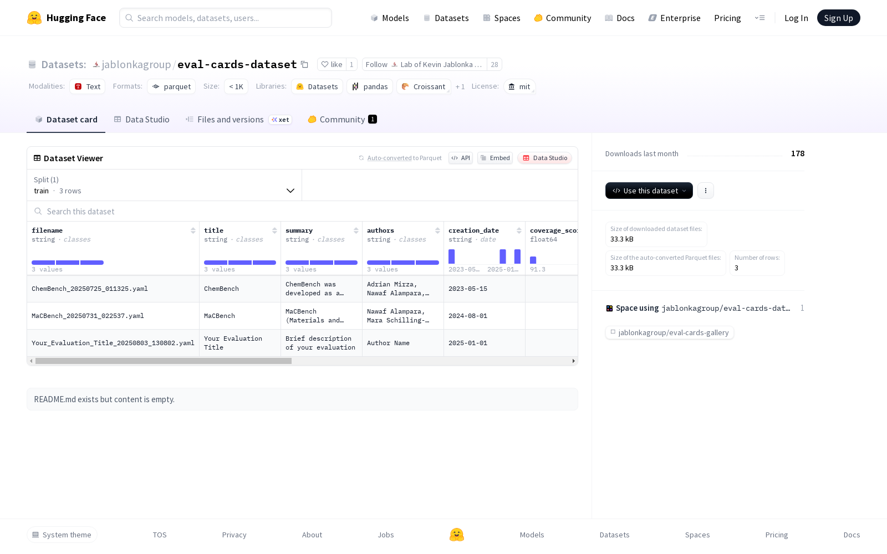
Task: Follow Lab of Kevin Jablonka
Action: [425, 64]
